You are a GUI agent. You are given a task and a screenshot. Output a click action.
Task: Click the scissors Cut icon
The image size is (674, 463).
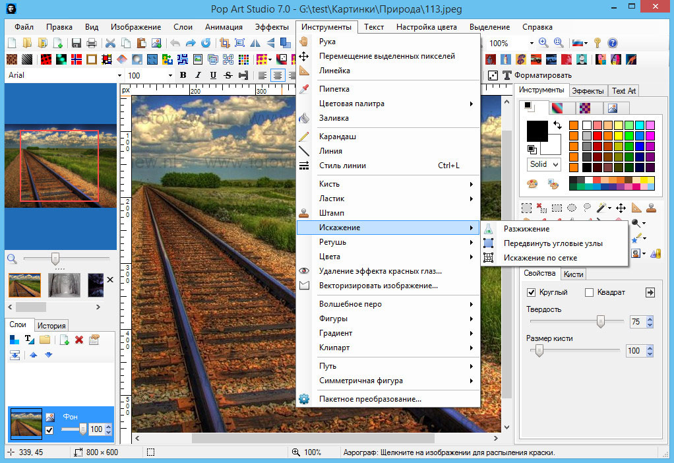109,44
